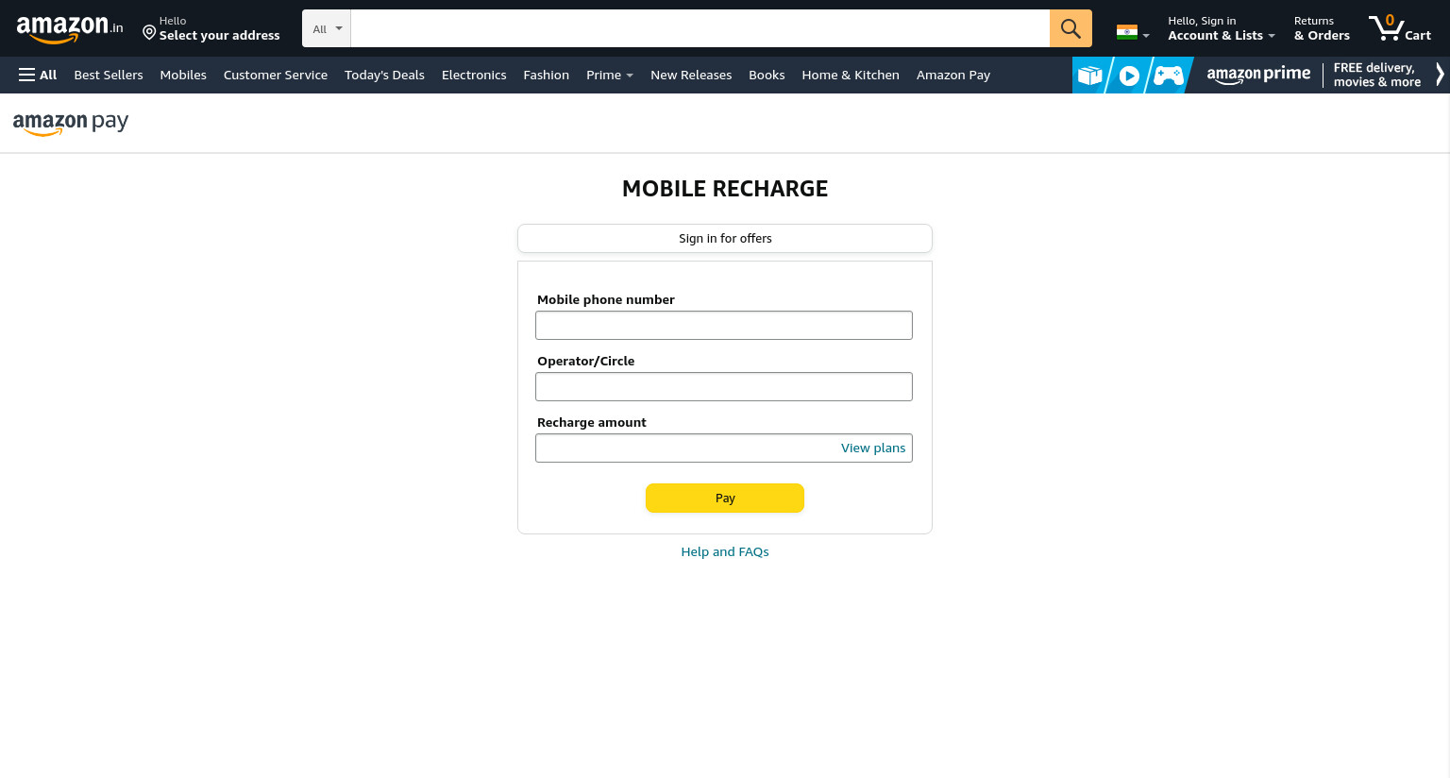1450x778 pixels.
Task: Click the yellow Pay button
Action: click(x=725, y=498)
